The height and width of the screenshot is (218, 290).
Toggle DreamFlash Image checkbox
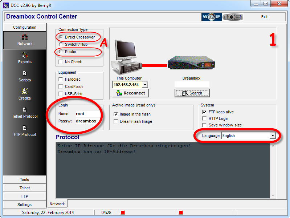(116, 121)
